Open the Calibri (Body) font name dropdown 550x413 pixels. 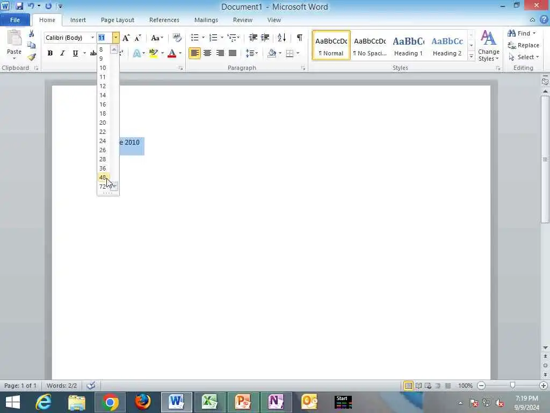(92, 38)
